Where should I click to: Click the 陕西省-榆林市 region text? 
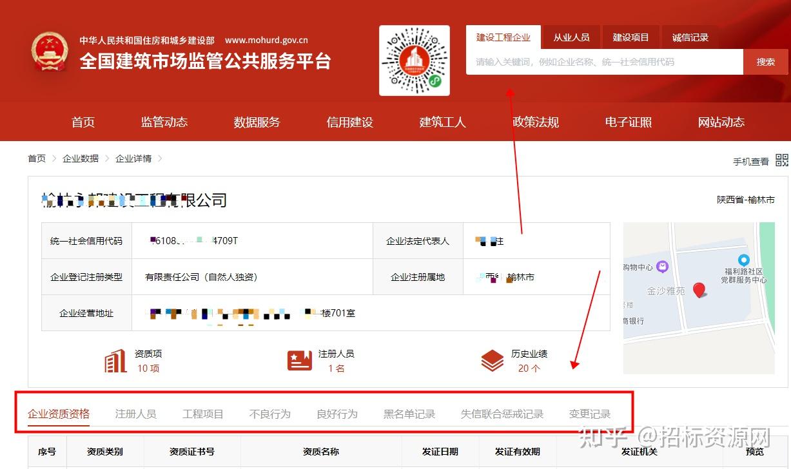coord(746,200)
